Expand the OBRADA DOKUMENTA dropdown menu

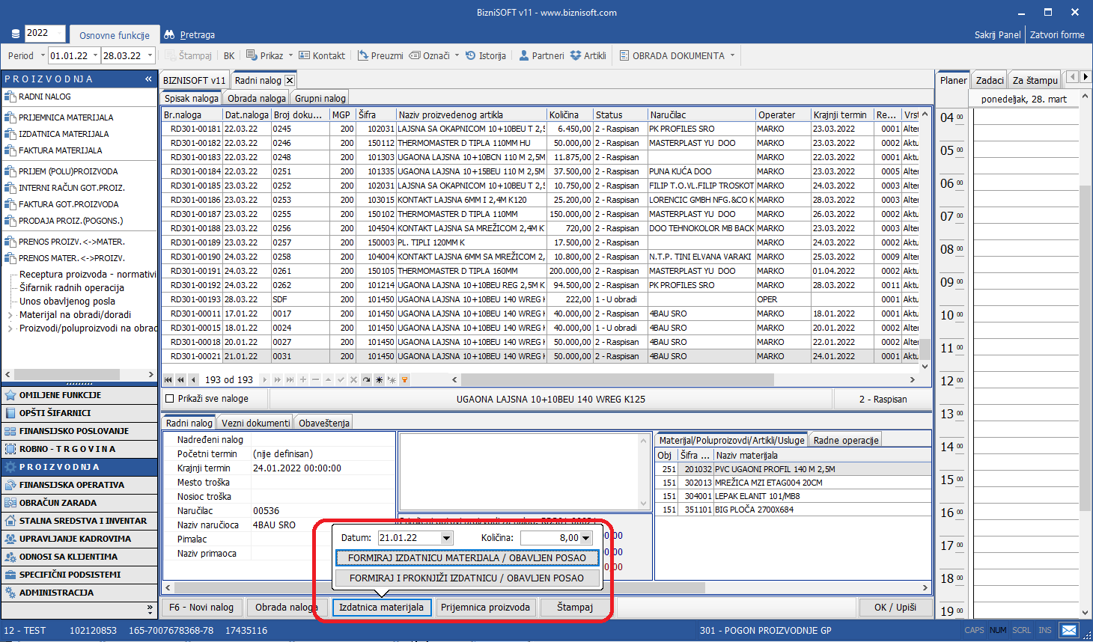tap(732, 55)
